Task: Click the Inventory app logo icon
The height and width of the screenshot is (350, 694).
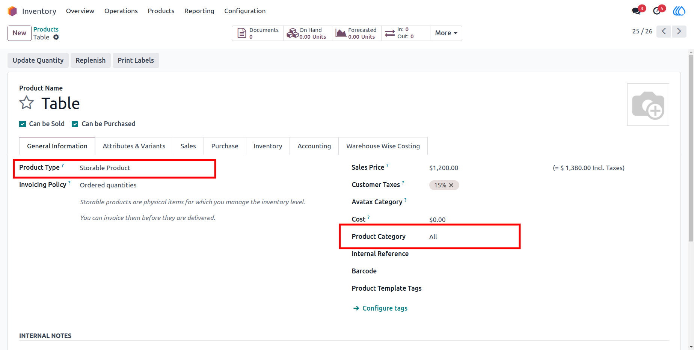Action: click(12, 11)
